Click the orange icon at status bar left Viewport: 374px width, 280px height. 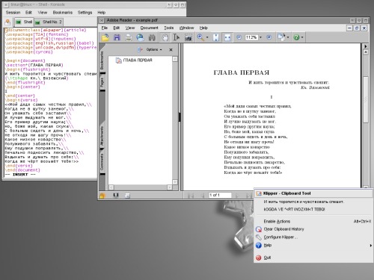point(102,196)
